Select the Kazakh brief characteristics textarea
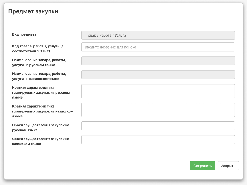The image size is (247, 185). (158, 110)
